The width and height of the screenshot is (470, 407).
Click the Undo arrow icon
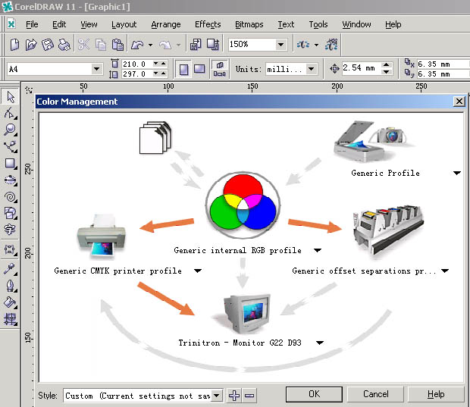(137, 45)
